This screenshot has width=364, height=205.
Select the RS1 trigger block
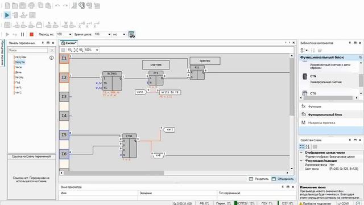pos(197,73)
